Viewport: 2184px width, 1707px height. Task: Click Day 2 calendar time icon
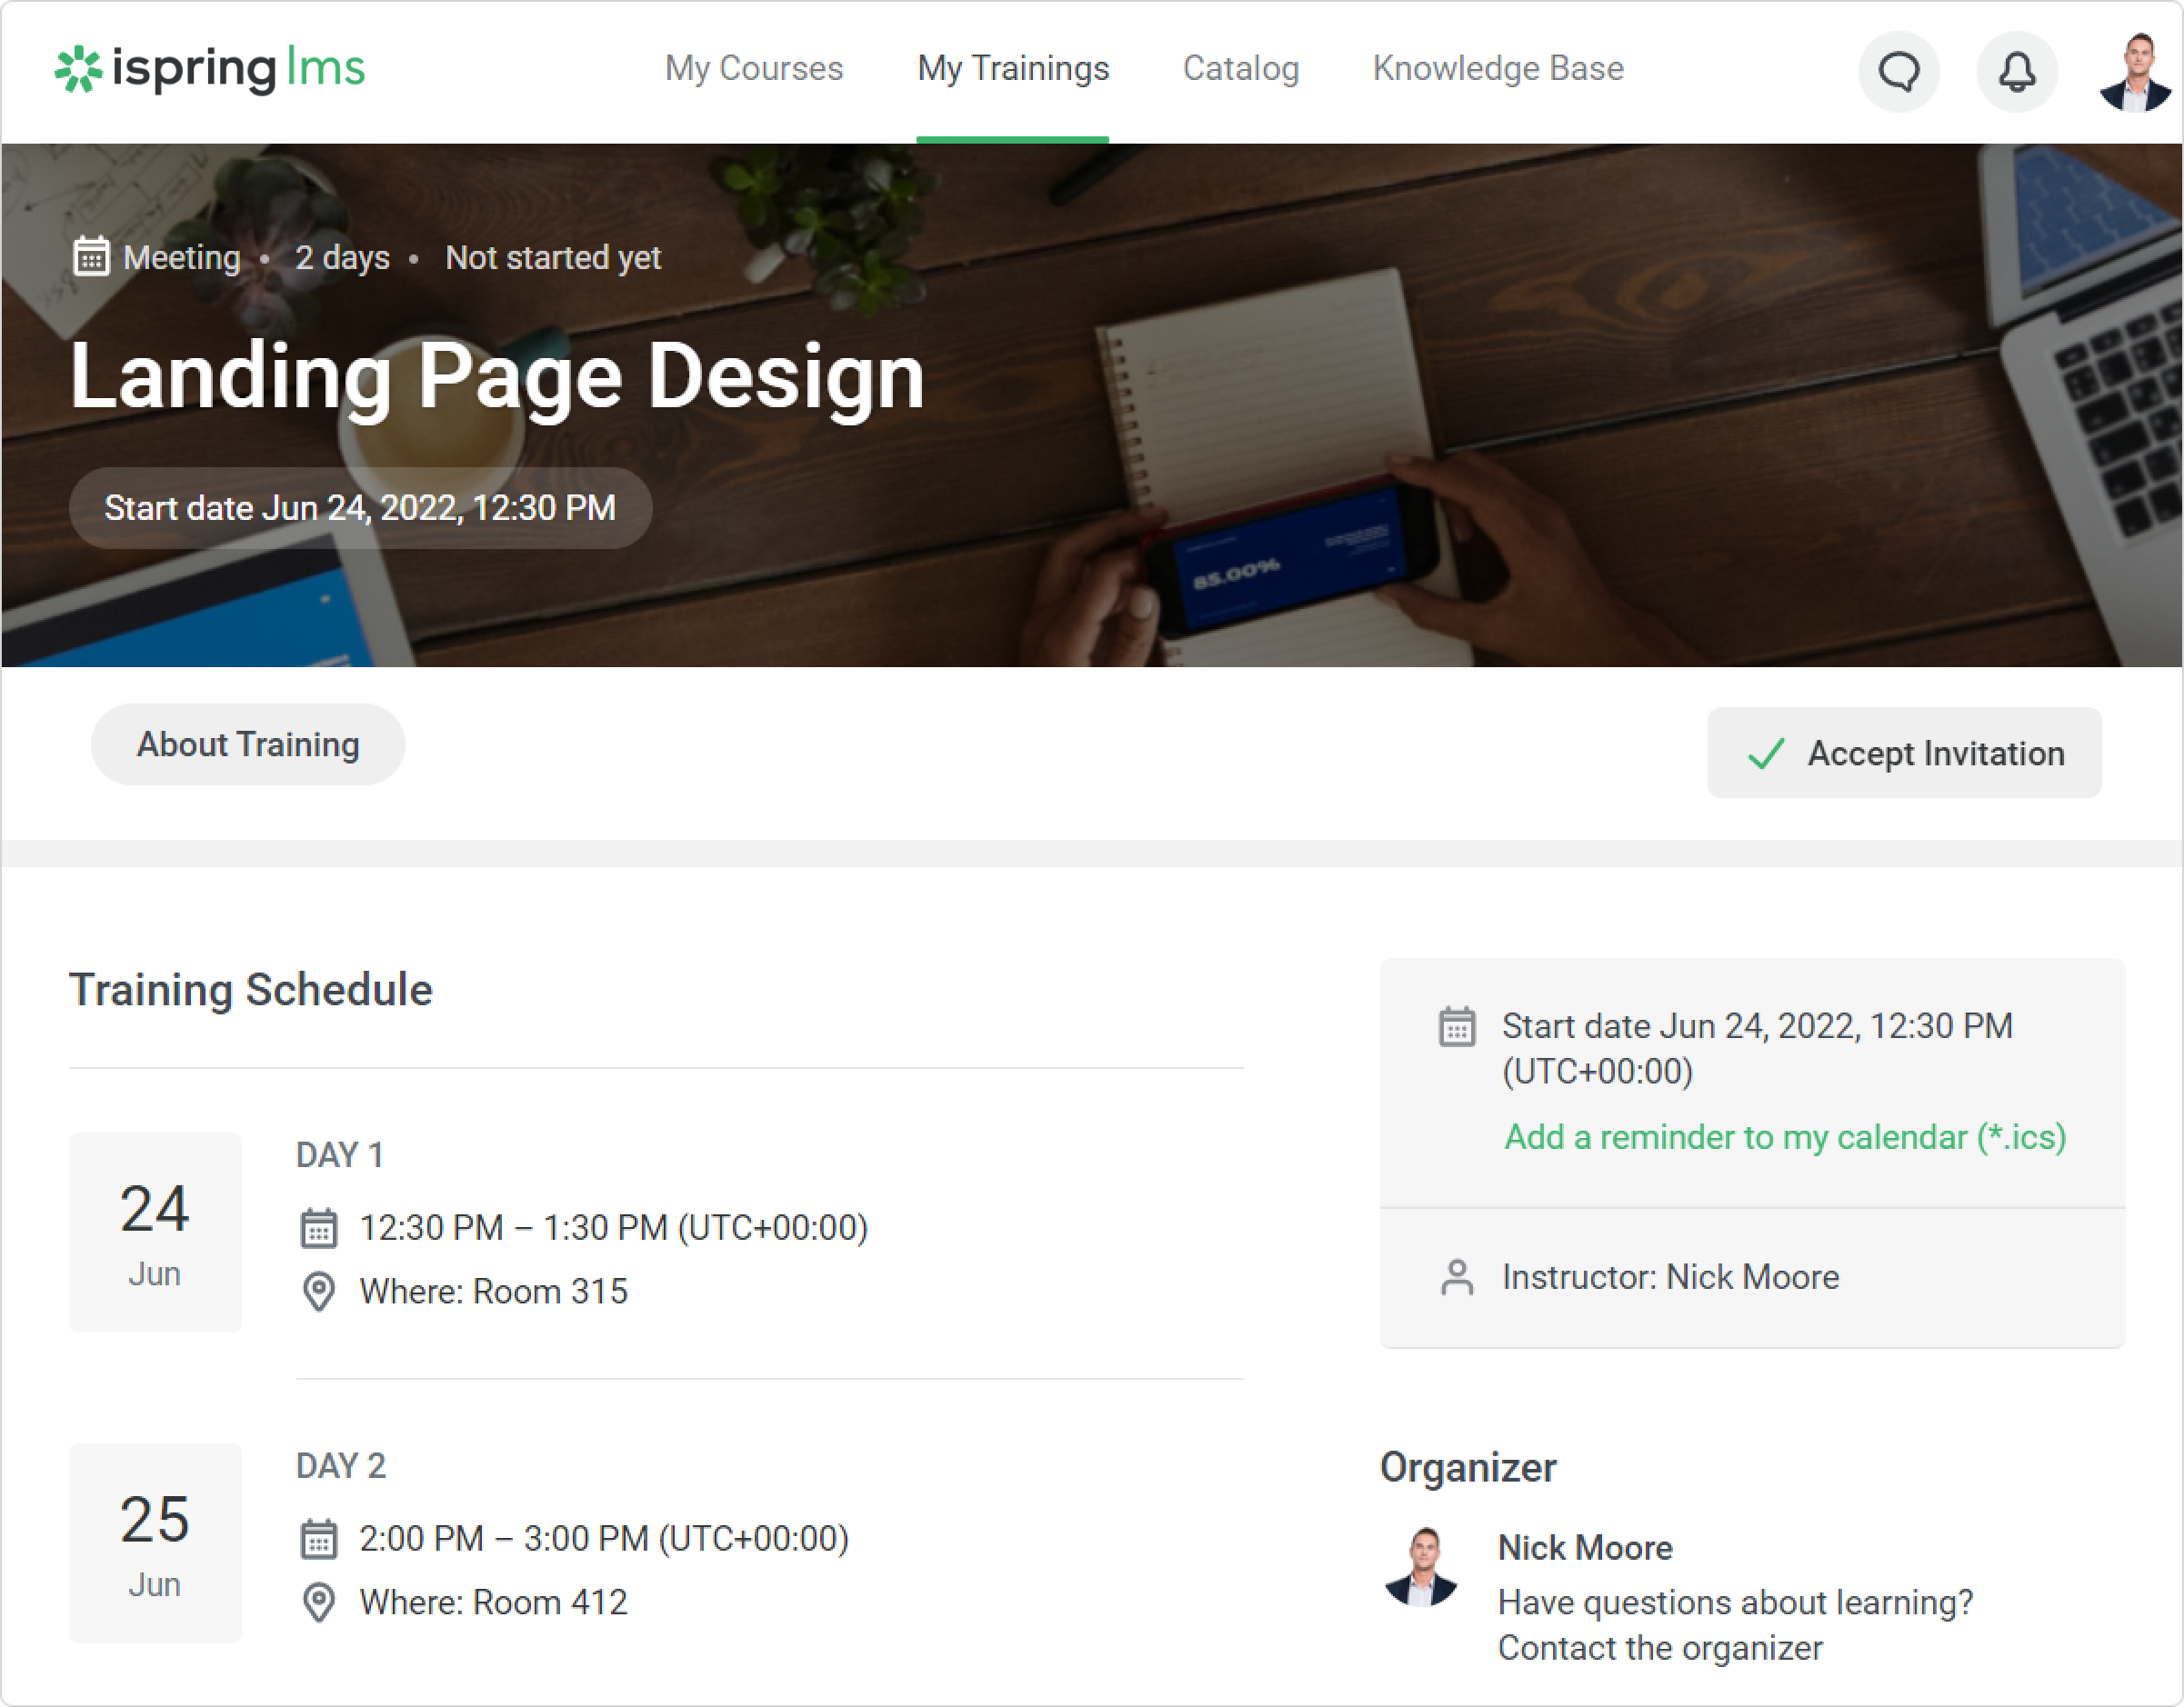pyautogui.click(x=319, y=1539)
